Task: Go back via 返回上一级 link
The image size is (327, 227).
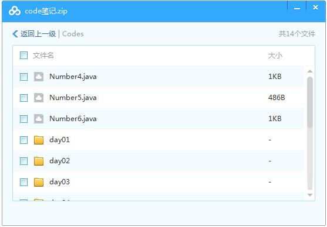Action: [38, 34]
